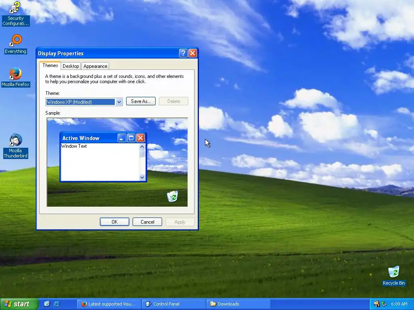
Task: Click the first system tray icon
Action: pyautogui.click(x=376, y=304)
